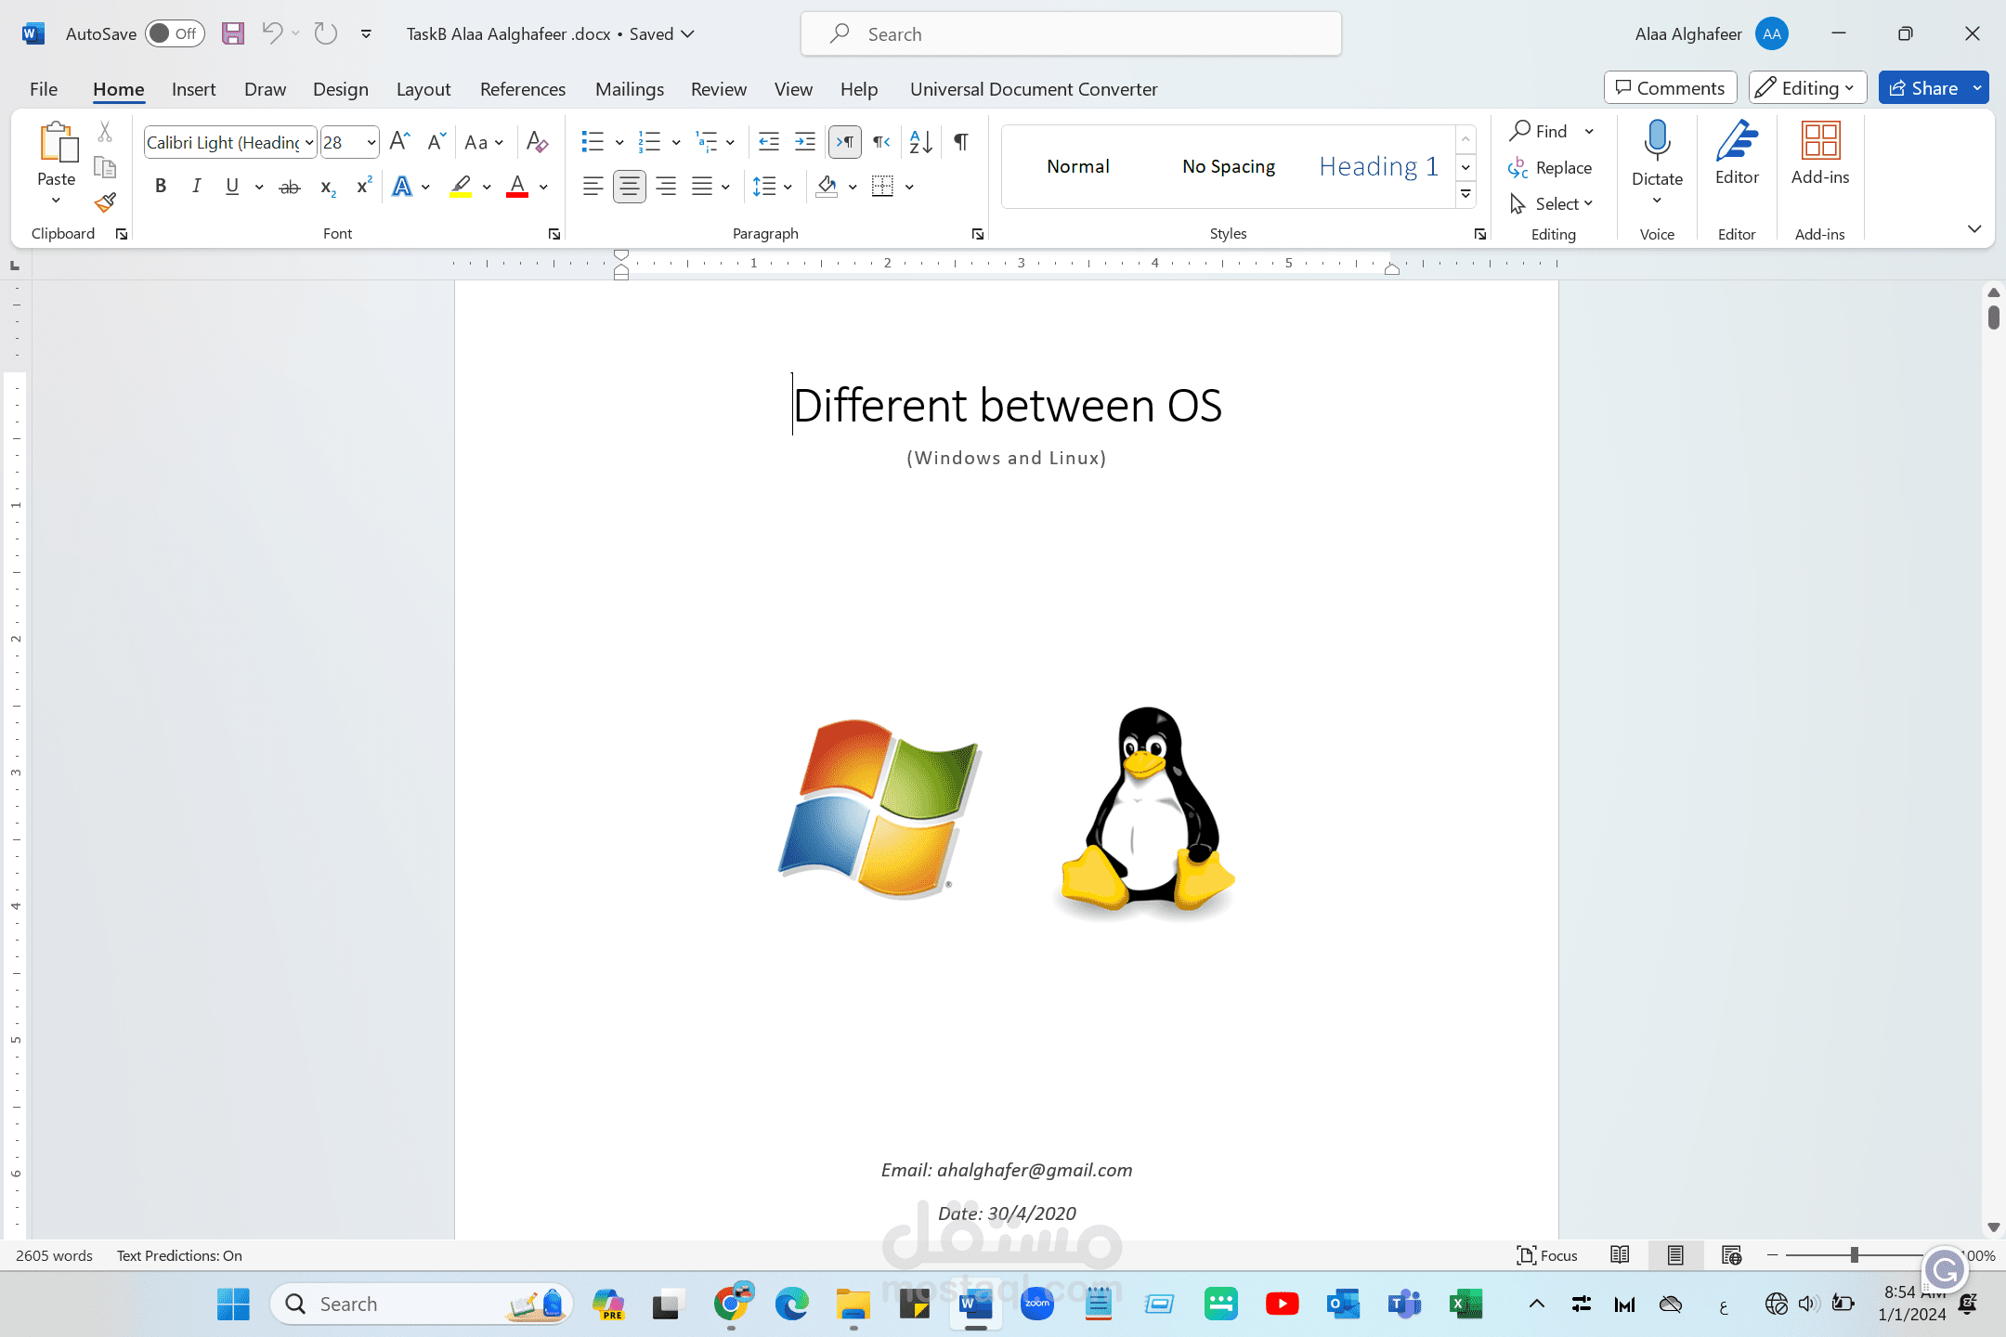Toggle center alignment
The height and width of the screenshot is (1337, 2006).
pyautogui.click(x=629, y=187)
